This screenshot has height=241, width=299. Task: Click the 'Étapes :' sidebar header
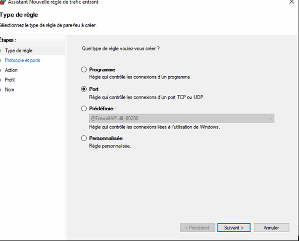8,40
